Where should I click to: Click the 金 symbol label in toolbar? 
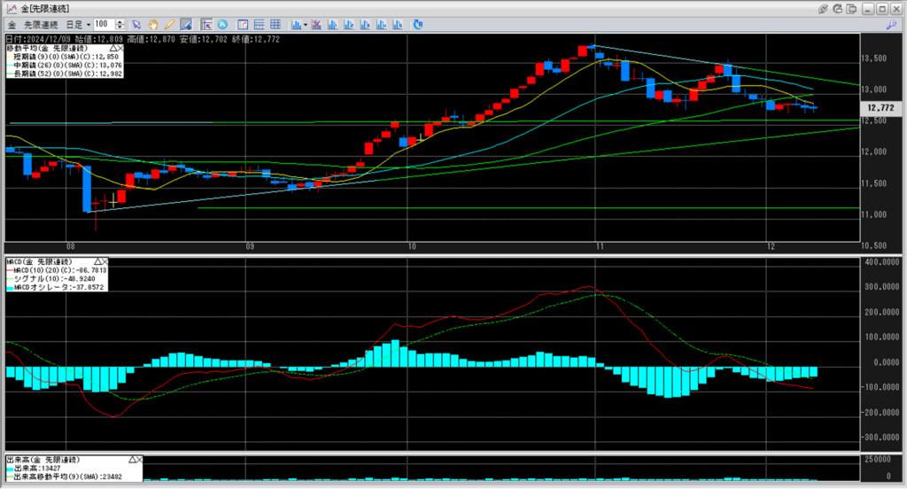pyautogui.click(x=12, y=24)
